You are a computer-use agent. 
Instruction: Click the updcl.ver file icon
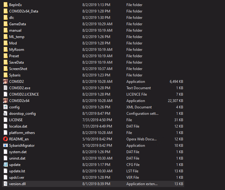point(5,177)
